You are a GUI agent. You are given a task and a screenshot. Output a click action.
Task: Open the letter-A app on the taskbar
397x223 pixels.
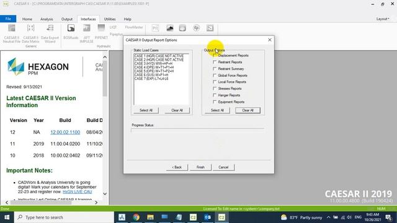[x=122, y=217]
